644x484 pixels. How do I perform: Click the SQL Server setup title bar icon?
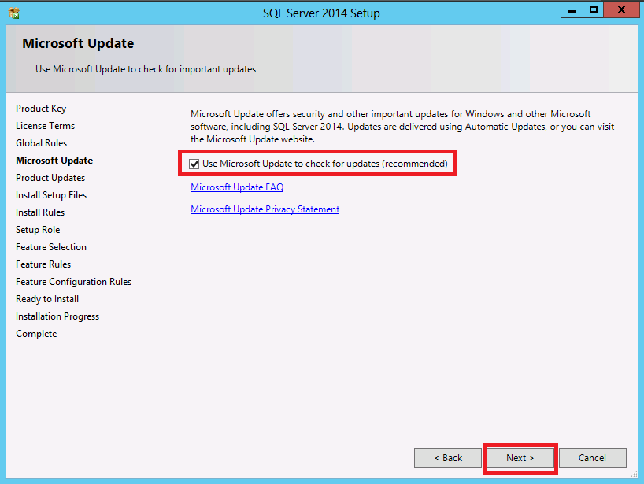13,13
